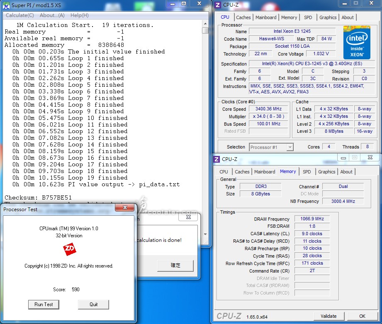The width and height of the screenshot is (382, 324).
Task: Click the Cores value 4
Action: pyautogui.click(x=329, y=147)
